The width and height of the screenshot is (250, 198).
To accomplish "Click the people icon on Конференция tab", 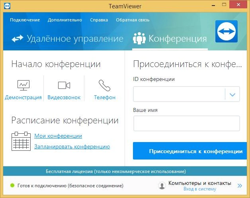I will coord(139,38).
